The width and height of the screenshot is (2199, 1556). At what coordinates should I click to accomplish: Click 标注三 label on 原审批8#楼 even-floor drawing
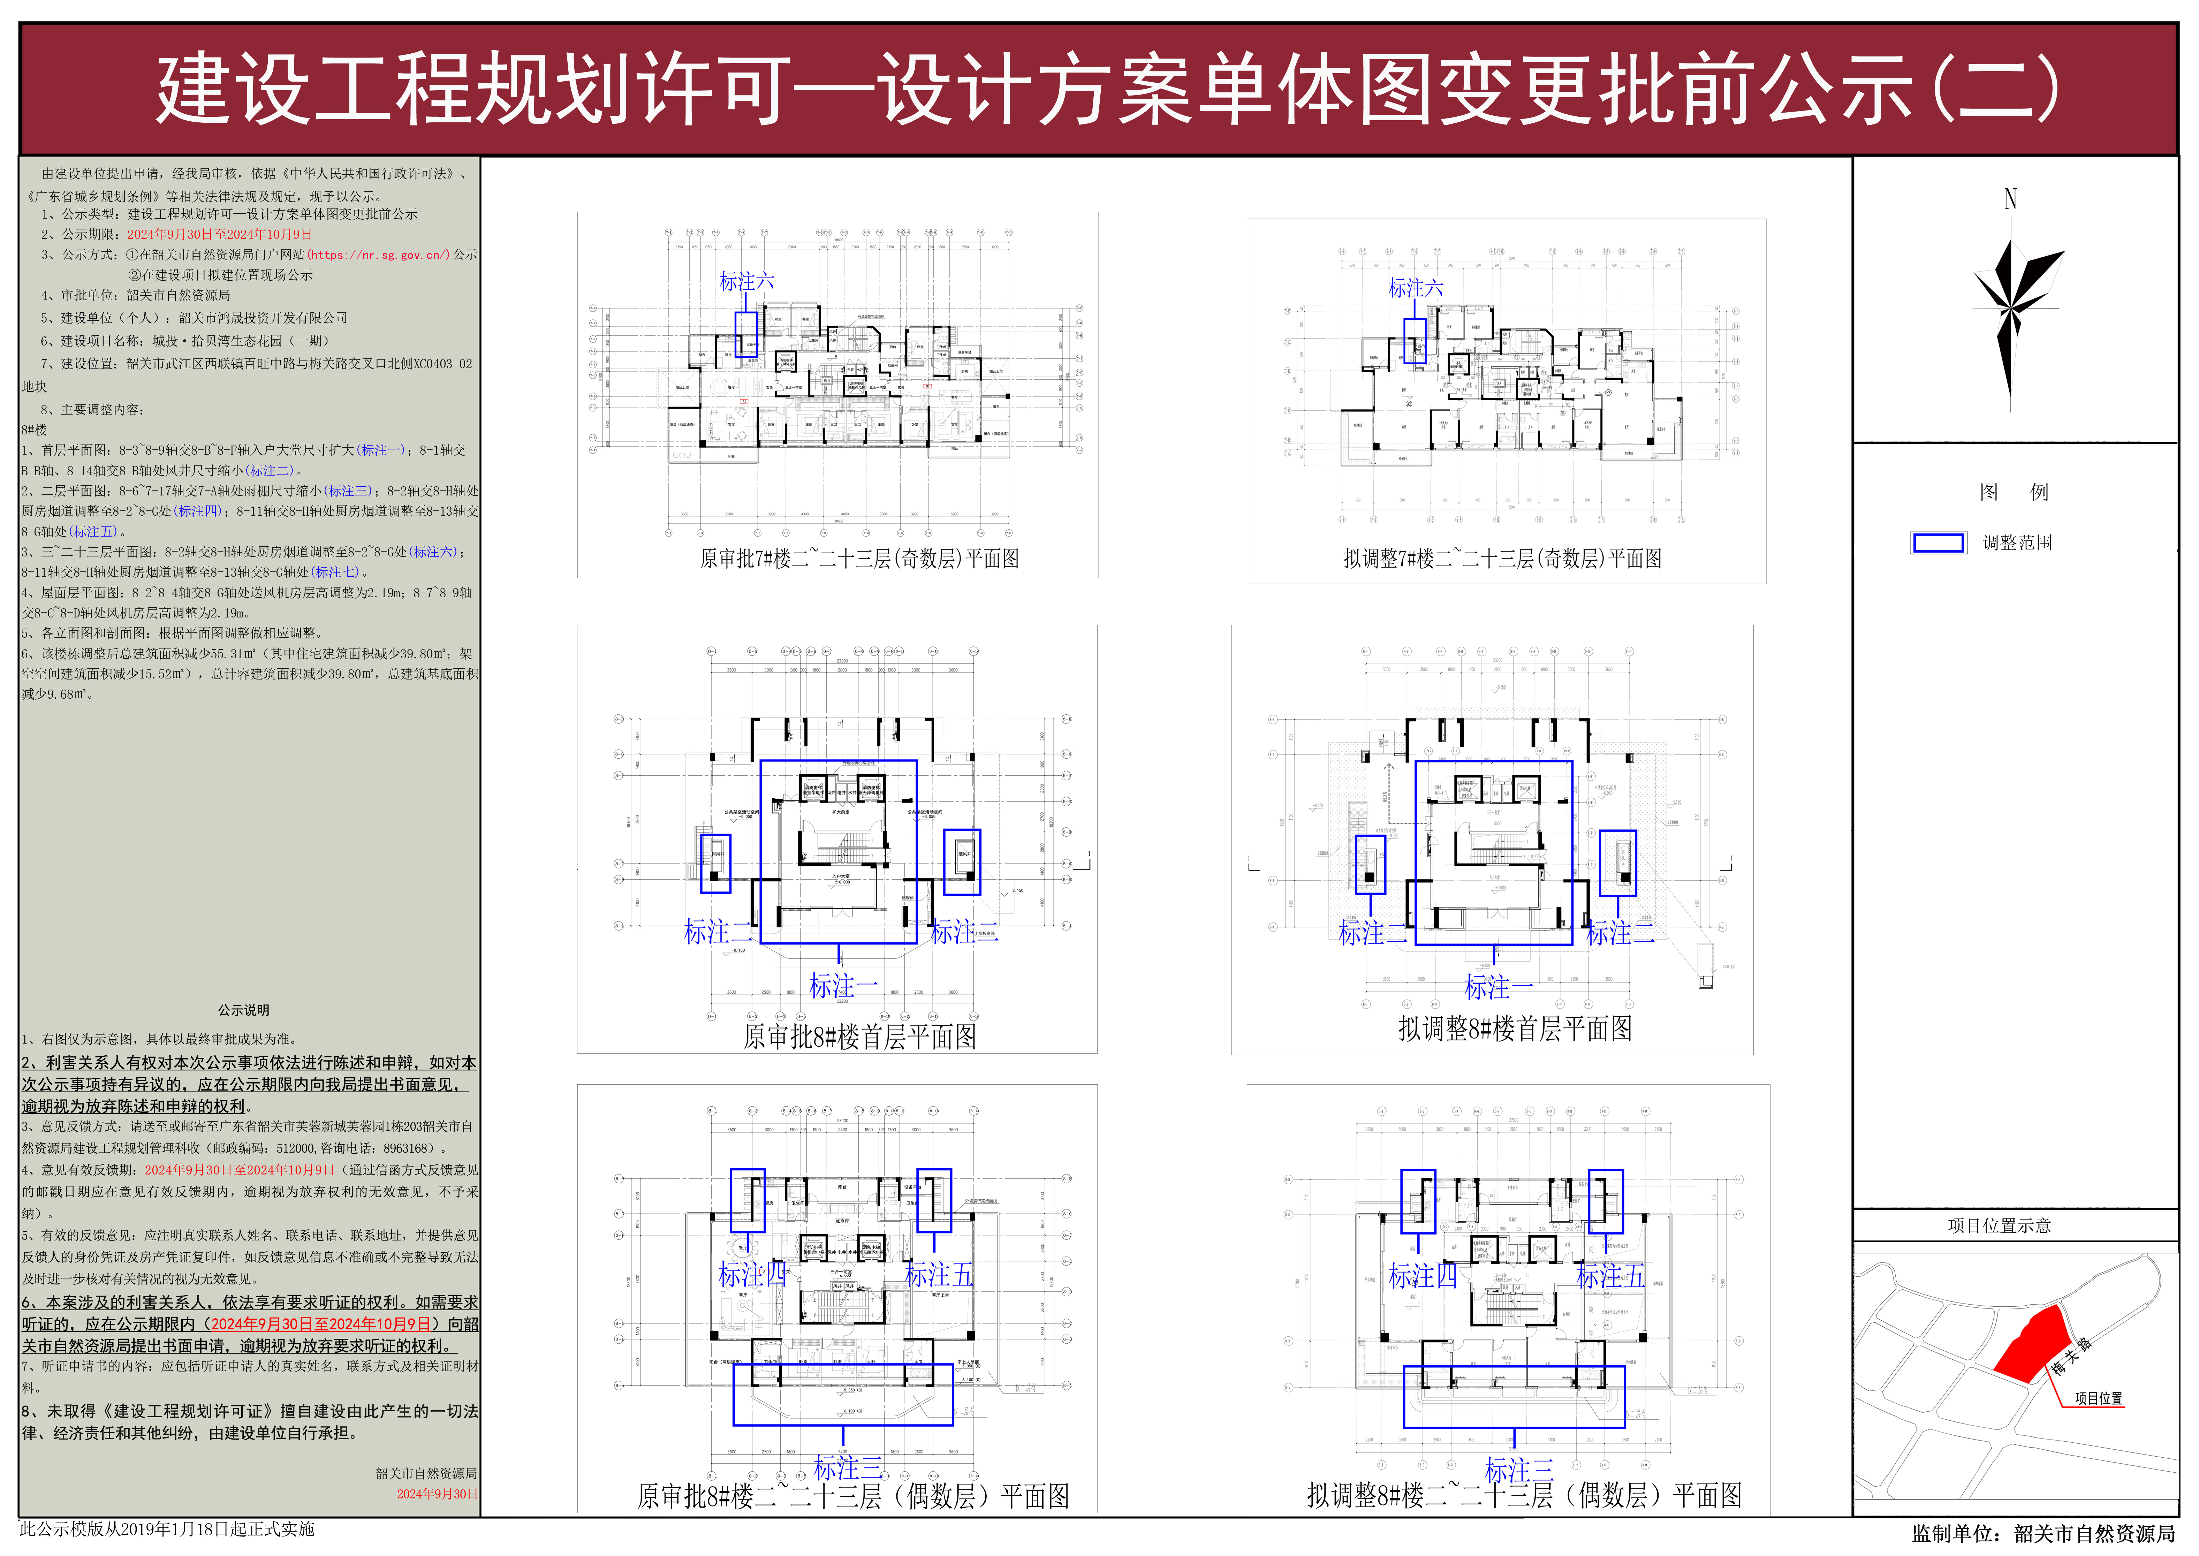(x=848, y=1468)
